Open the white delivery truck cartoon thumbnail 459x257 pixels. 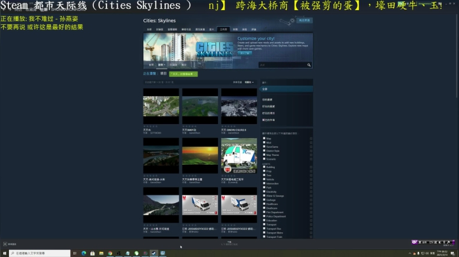(x=239, y=156)
